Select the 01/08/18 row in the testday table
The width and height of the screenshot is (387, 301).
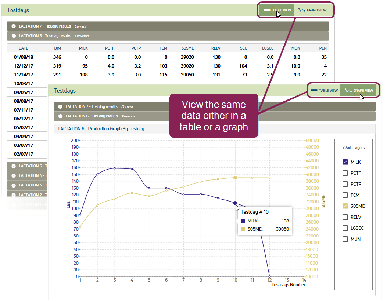[24, 57]
